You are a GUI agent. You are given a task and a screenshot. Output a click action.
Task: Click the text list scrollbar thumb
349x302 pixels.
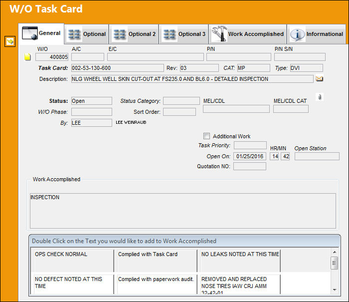click(335, 263)
